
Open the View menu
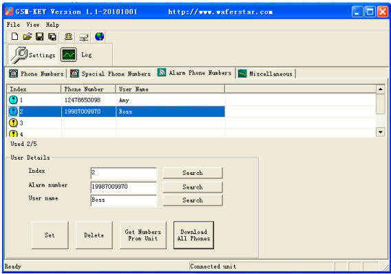tap(33, 24)
